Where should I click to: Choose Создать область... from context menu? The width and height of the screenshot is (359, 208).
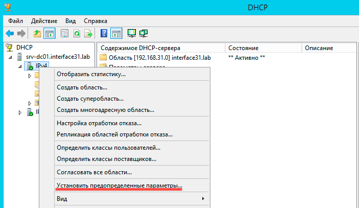pyautogui.click(x=132, y=87)
